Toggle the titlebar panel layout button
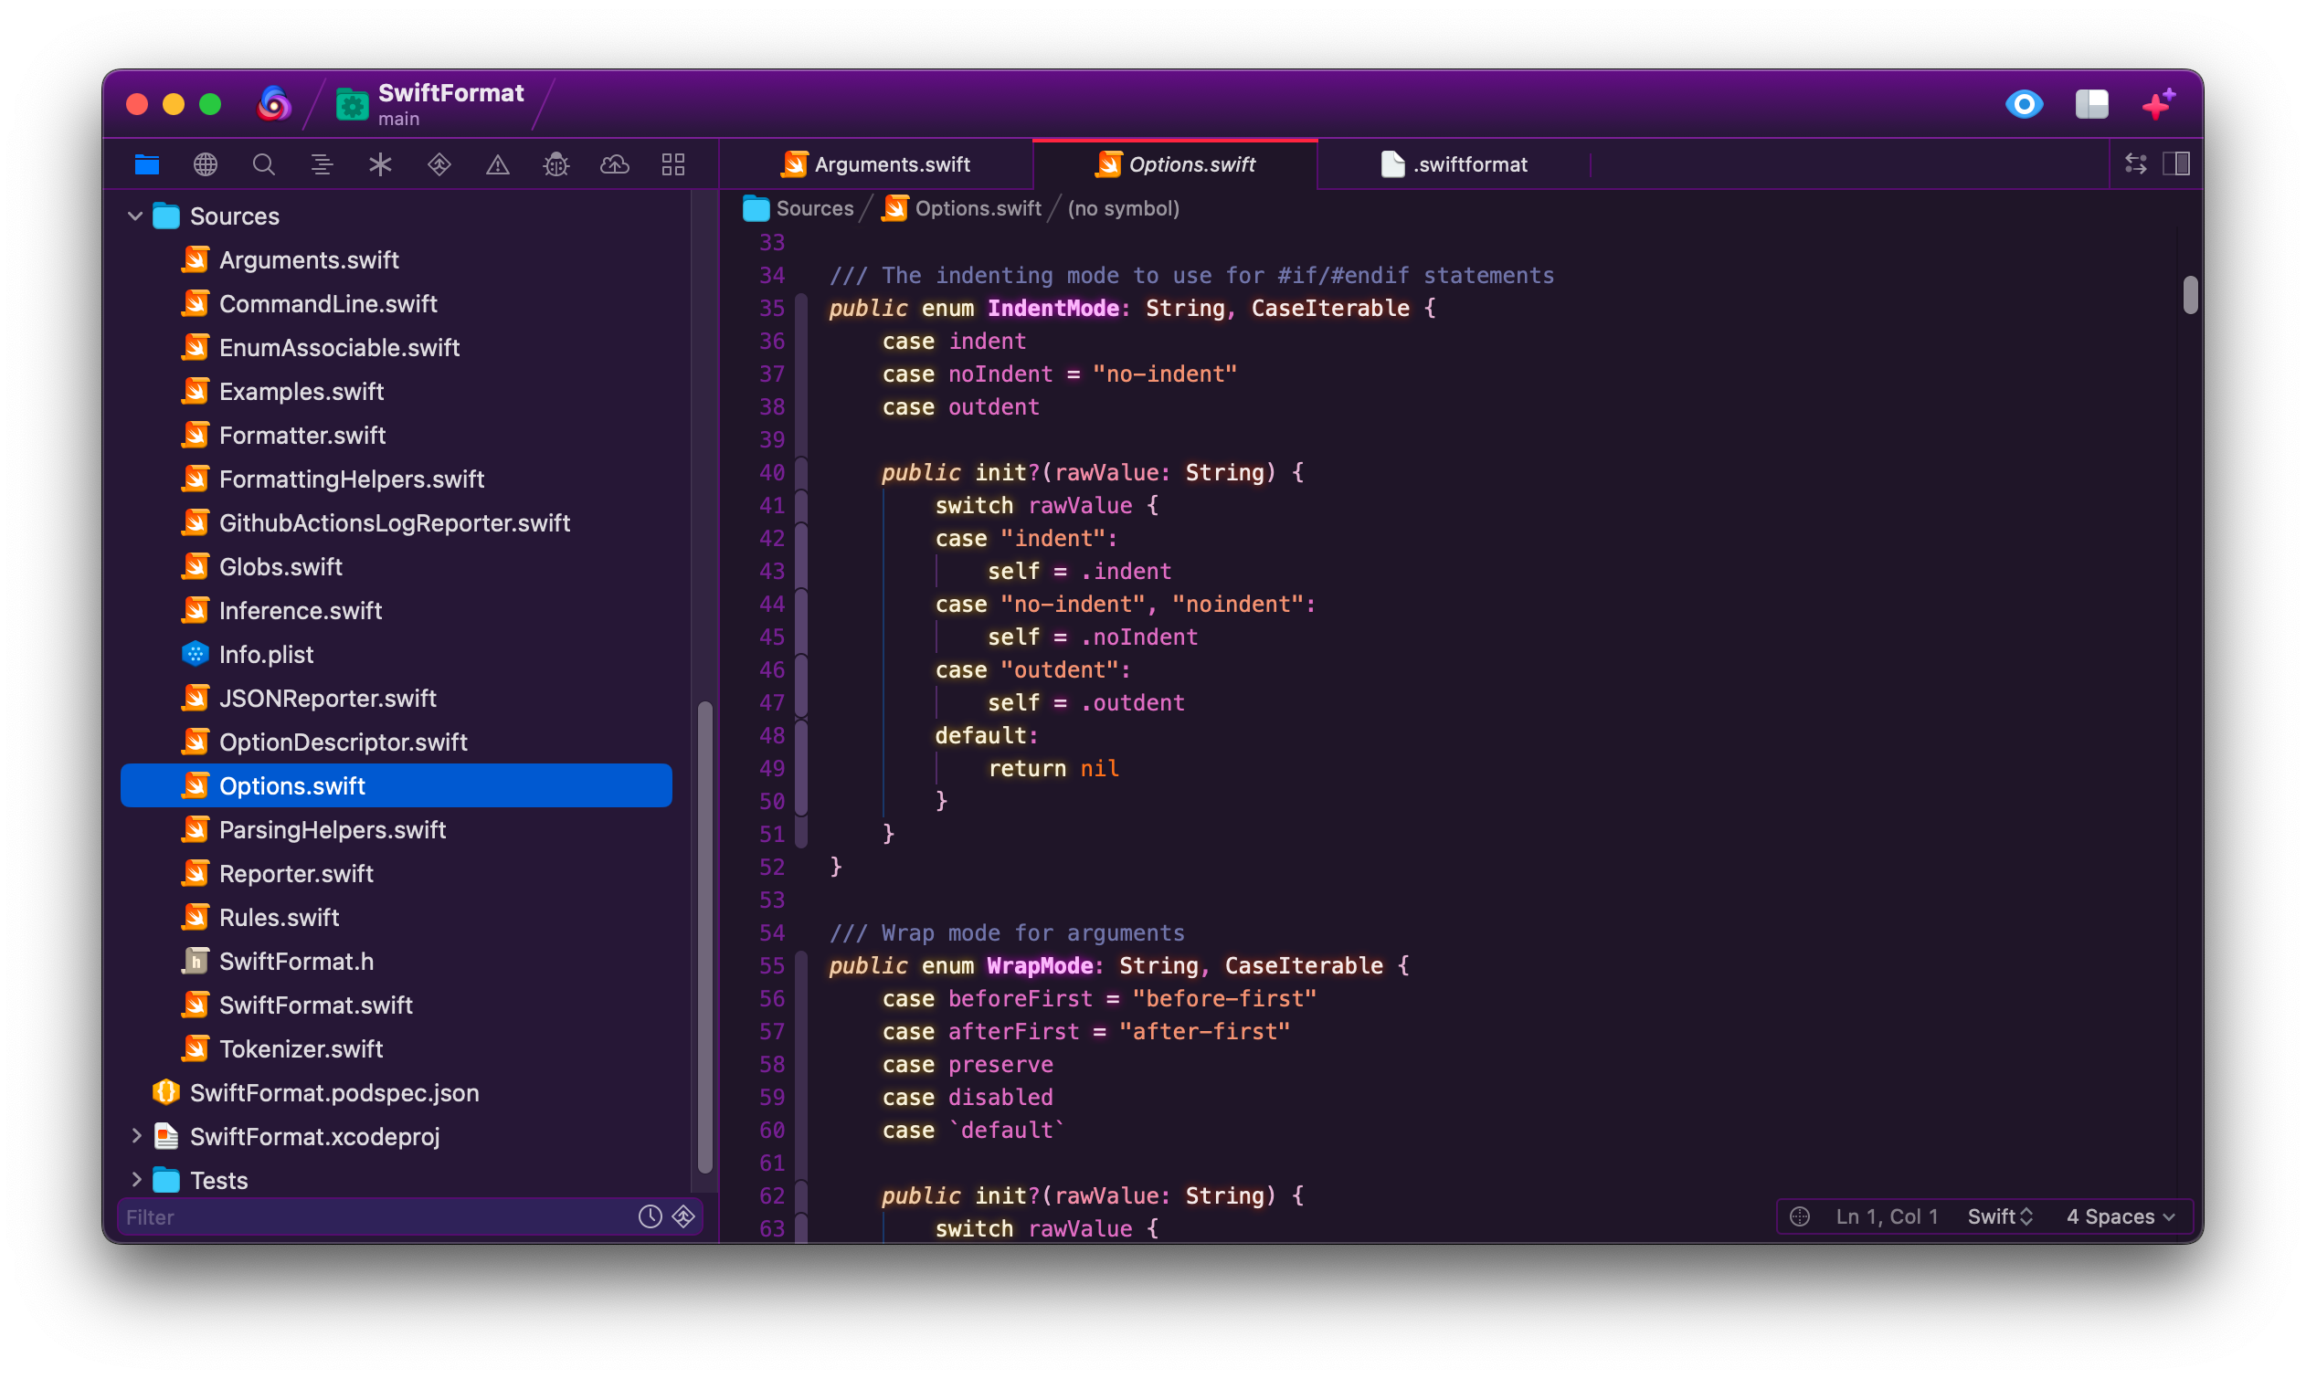2306x1379 pixels. coord(2091,103)
